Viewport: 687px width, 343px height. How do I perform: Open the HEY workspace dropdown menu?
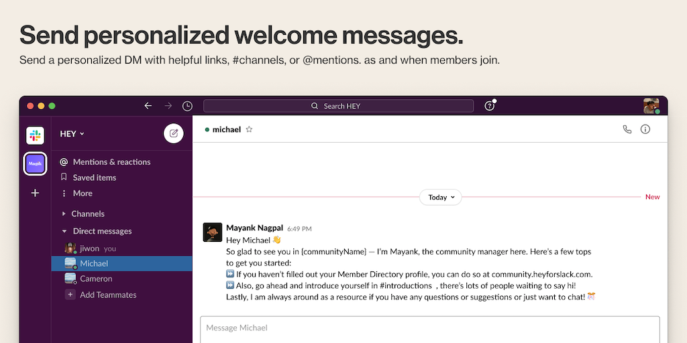(72, 134)
